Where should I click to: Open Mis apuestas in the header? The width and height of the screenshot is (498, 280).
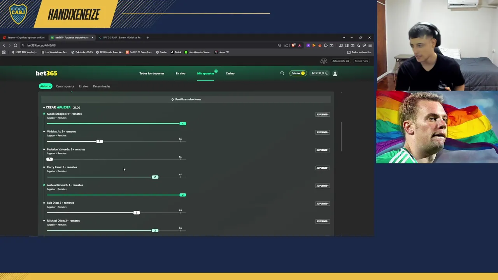coord(205,73)
